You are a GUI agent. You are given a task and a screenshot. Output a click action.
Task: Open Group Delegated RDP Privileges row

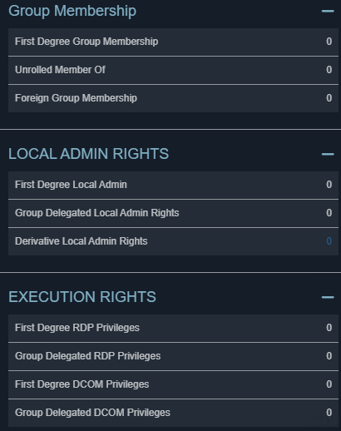click(173, 356)
